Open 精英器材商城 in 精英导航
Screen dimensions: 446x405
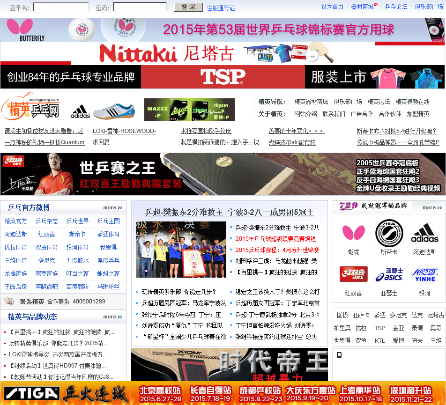[311, 102]
